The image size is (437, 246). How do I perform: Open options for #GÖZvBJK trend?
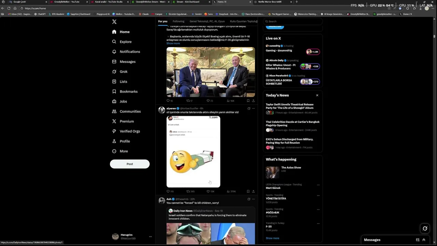(x=318, y=209)
